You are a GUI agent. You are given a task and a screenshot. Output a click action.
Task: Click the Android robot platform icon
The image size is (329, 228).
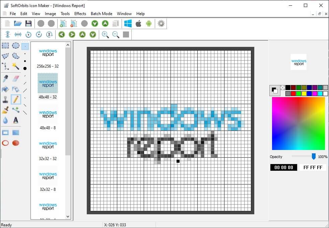(x=148, y=23)
